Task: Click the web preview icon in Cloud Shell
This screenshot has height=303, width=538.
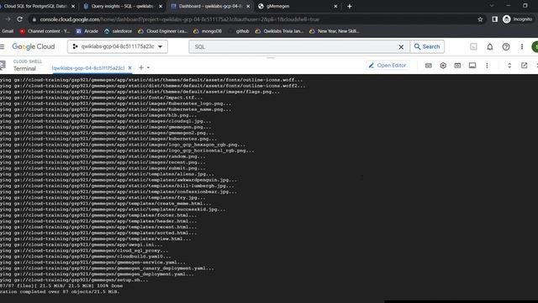Action: click(x=457, y=66)
